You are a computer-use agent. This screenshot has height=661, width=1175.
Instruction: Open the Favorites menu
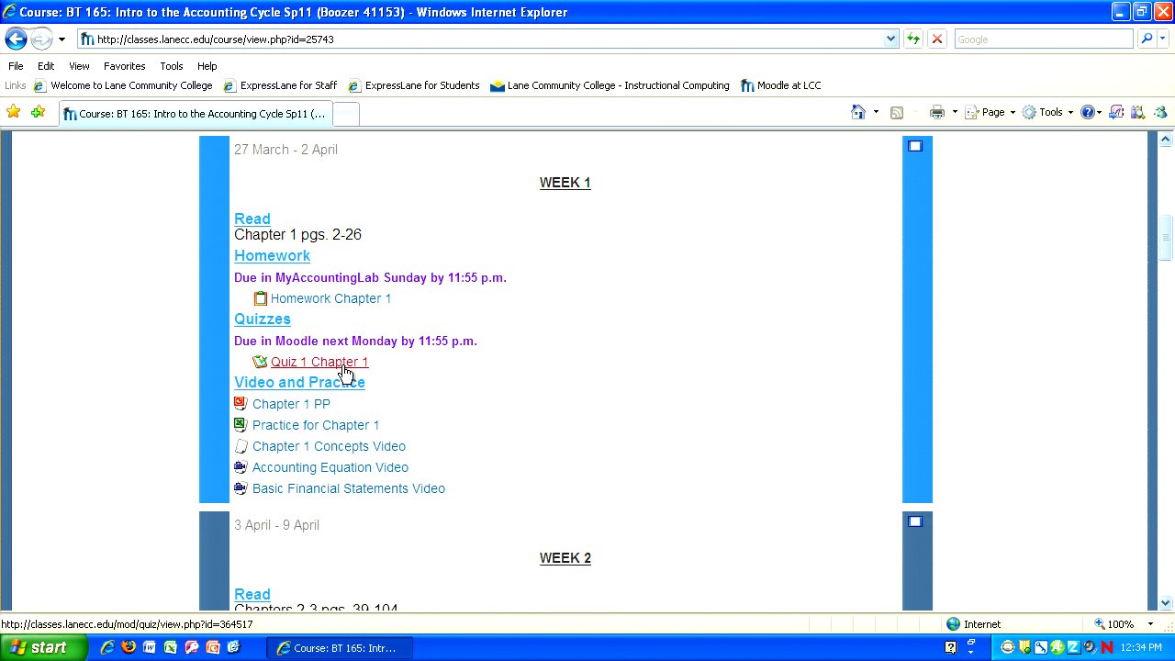124,66
